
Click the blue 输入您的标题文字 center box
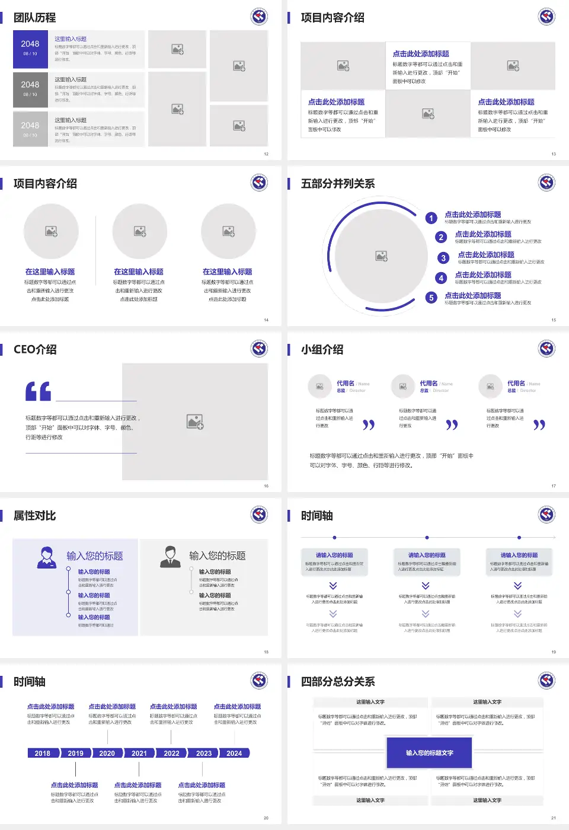(x=429, y=753)
